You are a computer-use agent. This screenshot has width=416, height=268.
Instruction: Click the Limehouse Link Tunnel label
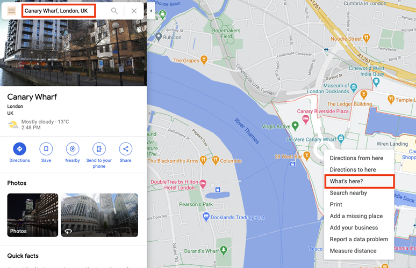255,80
